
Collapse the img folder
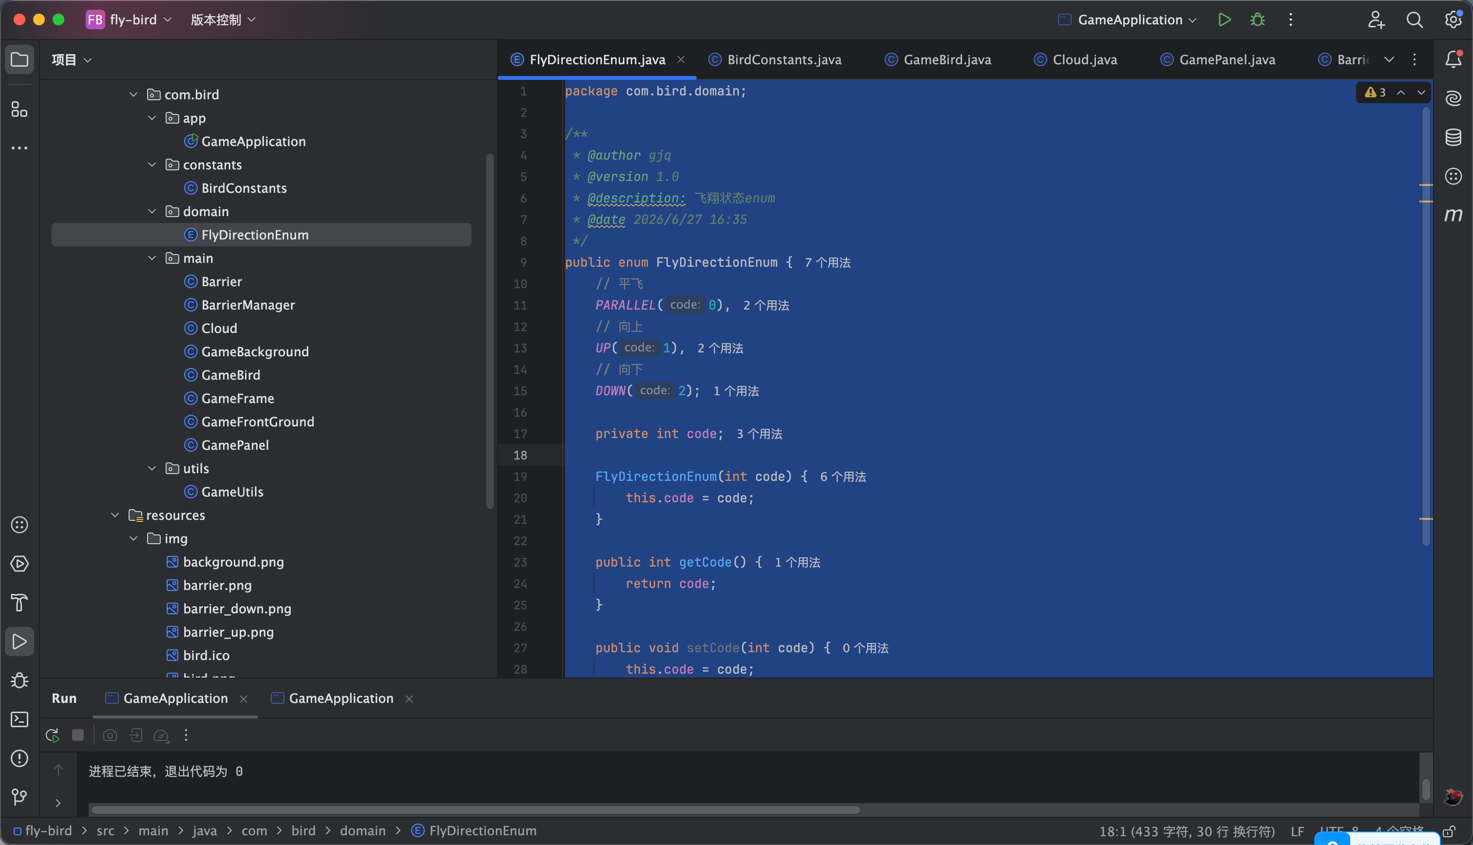pos(133,538)
